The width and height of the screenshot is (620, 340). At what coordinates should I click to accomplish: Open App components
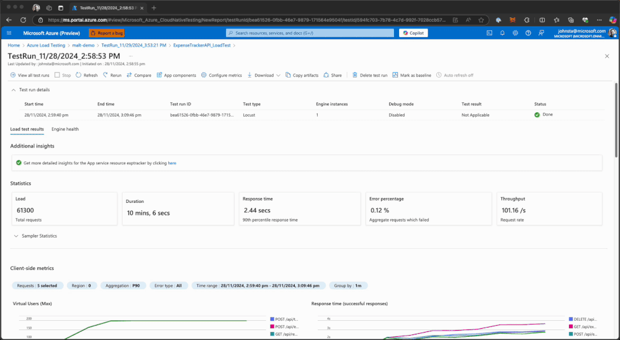[176, 75]
